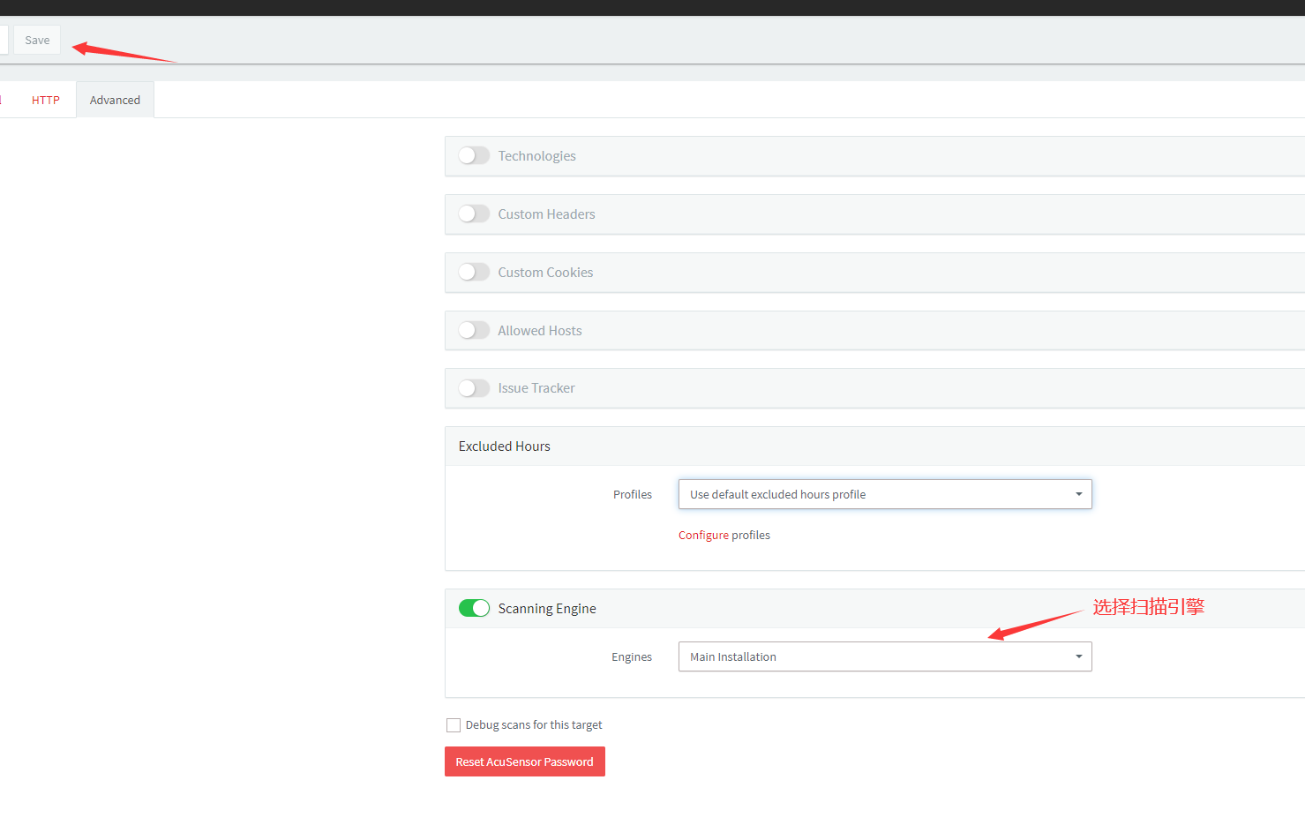
Task: Open the excluded hours Profiles dropdown
Action: click(x=885, y=494)
